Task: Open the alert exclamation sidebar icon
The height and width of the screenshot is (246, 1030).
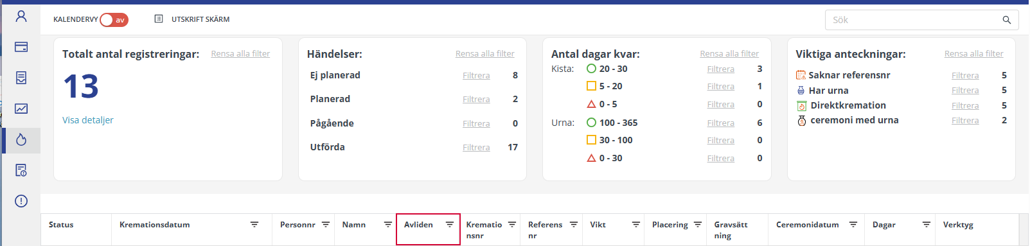Action: pyautogui.click(x=21, y=201)
